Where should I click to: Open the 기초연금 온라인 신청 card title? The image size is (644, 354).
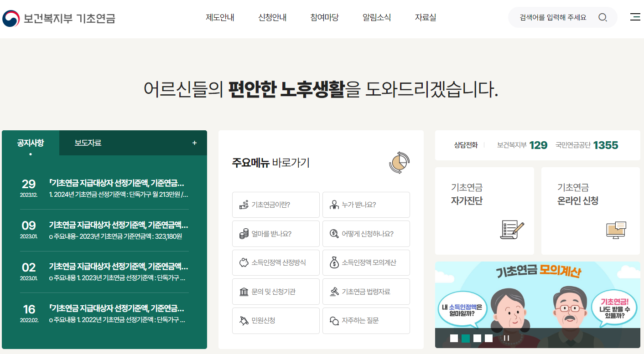578,194
